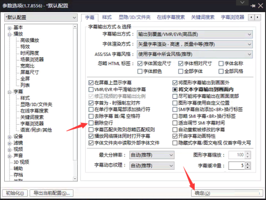Collapse the 字幕 tree node

10,92
